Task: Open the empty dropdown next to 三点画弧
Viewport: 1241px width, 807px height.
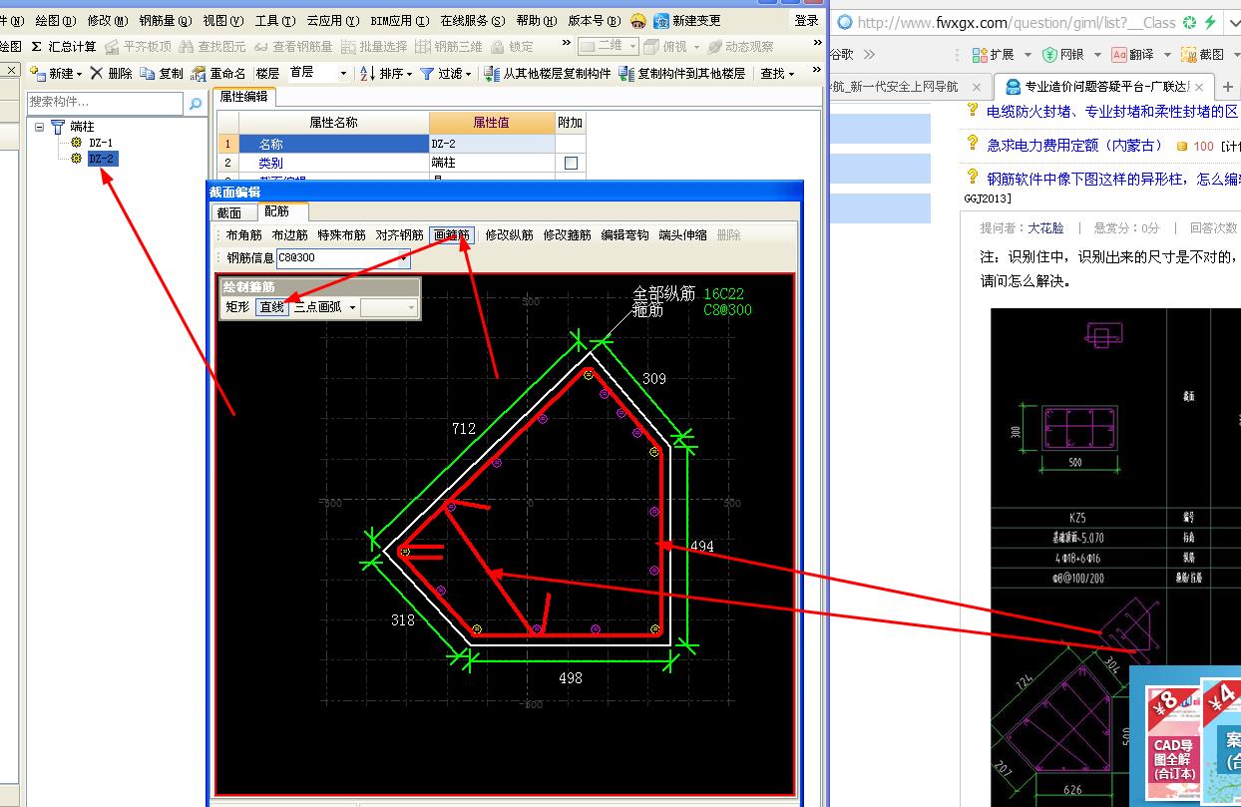Action: 389,307
